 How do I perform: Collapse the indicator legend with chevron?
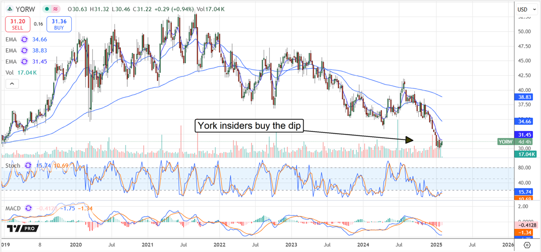point(12,84)
